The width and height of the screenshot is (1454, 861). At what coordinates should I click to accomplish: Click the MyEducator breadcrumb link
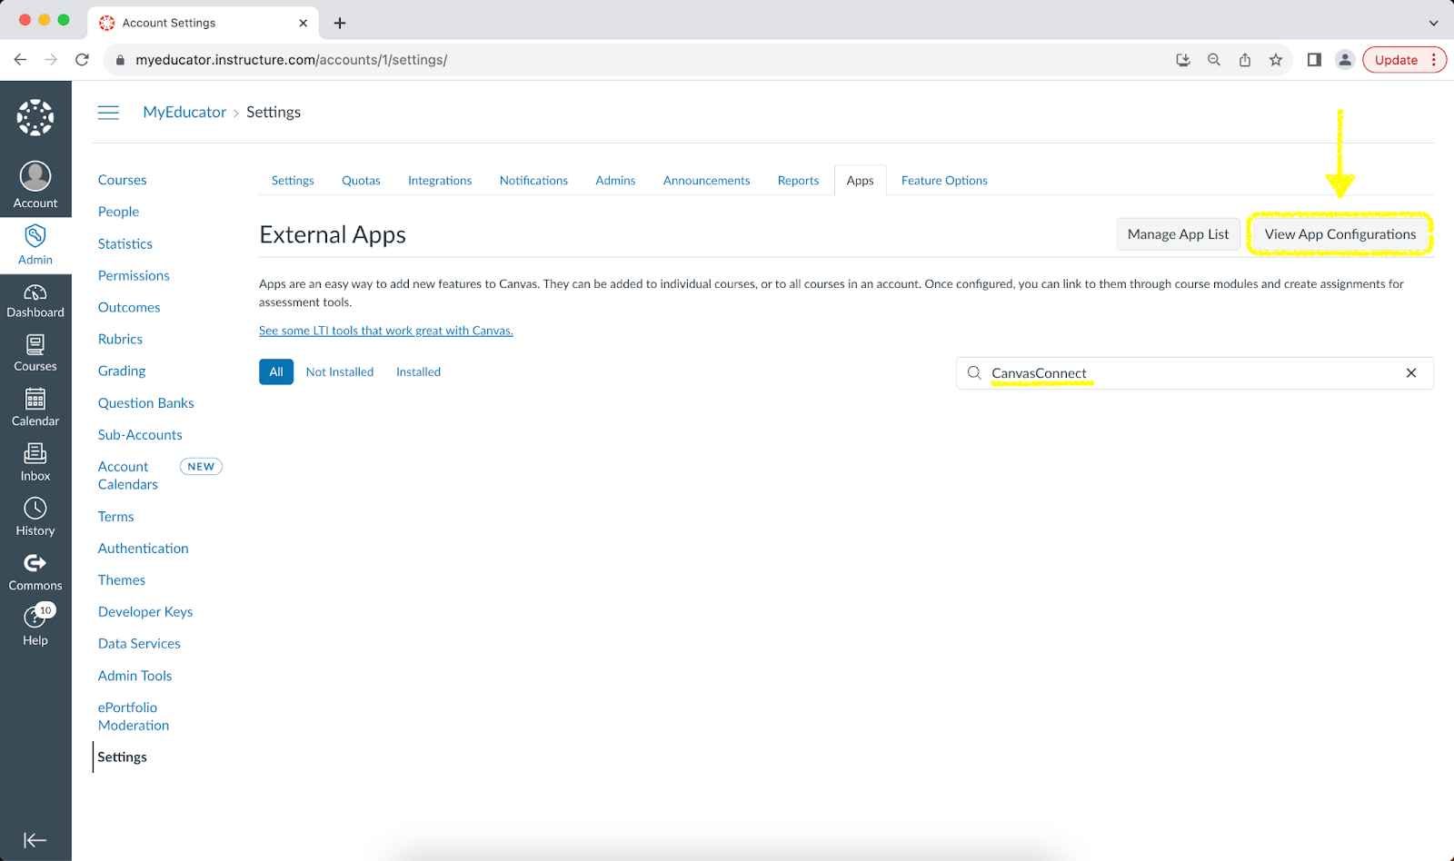[184, 113]
